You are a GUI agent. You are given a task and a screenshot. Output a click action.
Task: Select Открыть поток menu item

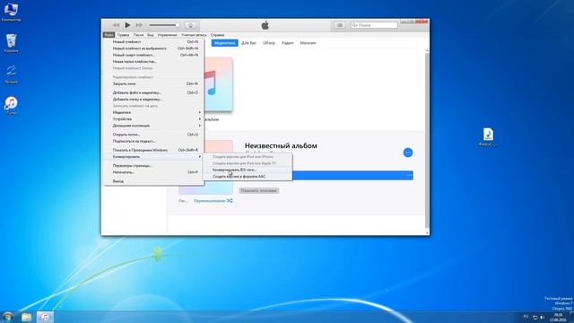click(x=153, y=135)
